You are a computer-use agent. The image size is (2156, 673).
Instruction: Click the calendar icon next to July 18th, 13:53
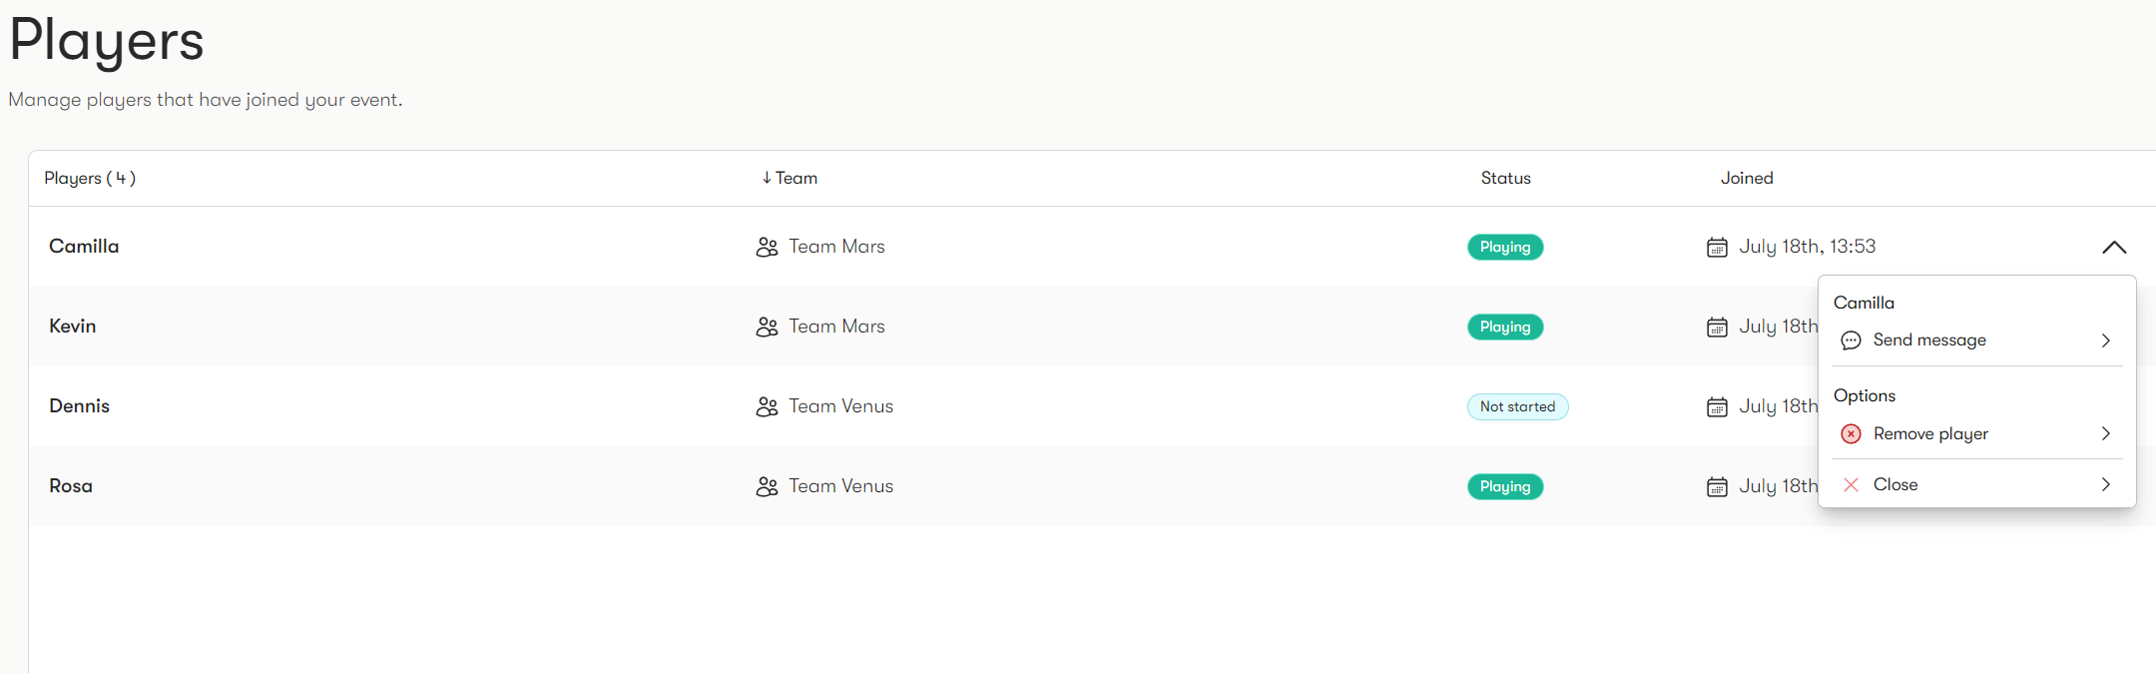pyautogui.click(x=1717, y=247)
